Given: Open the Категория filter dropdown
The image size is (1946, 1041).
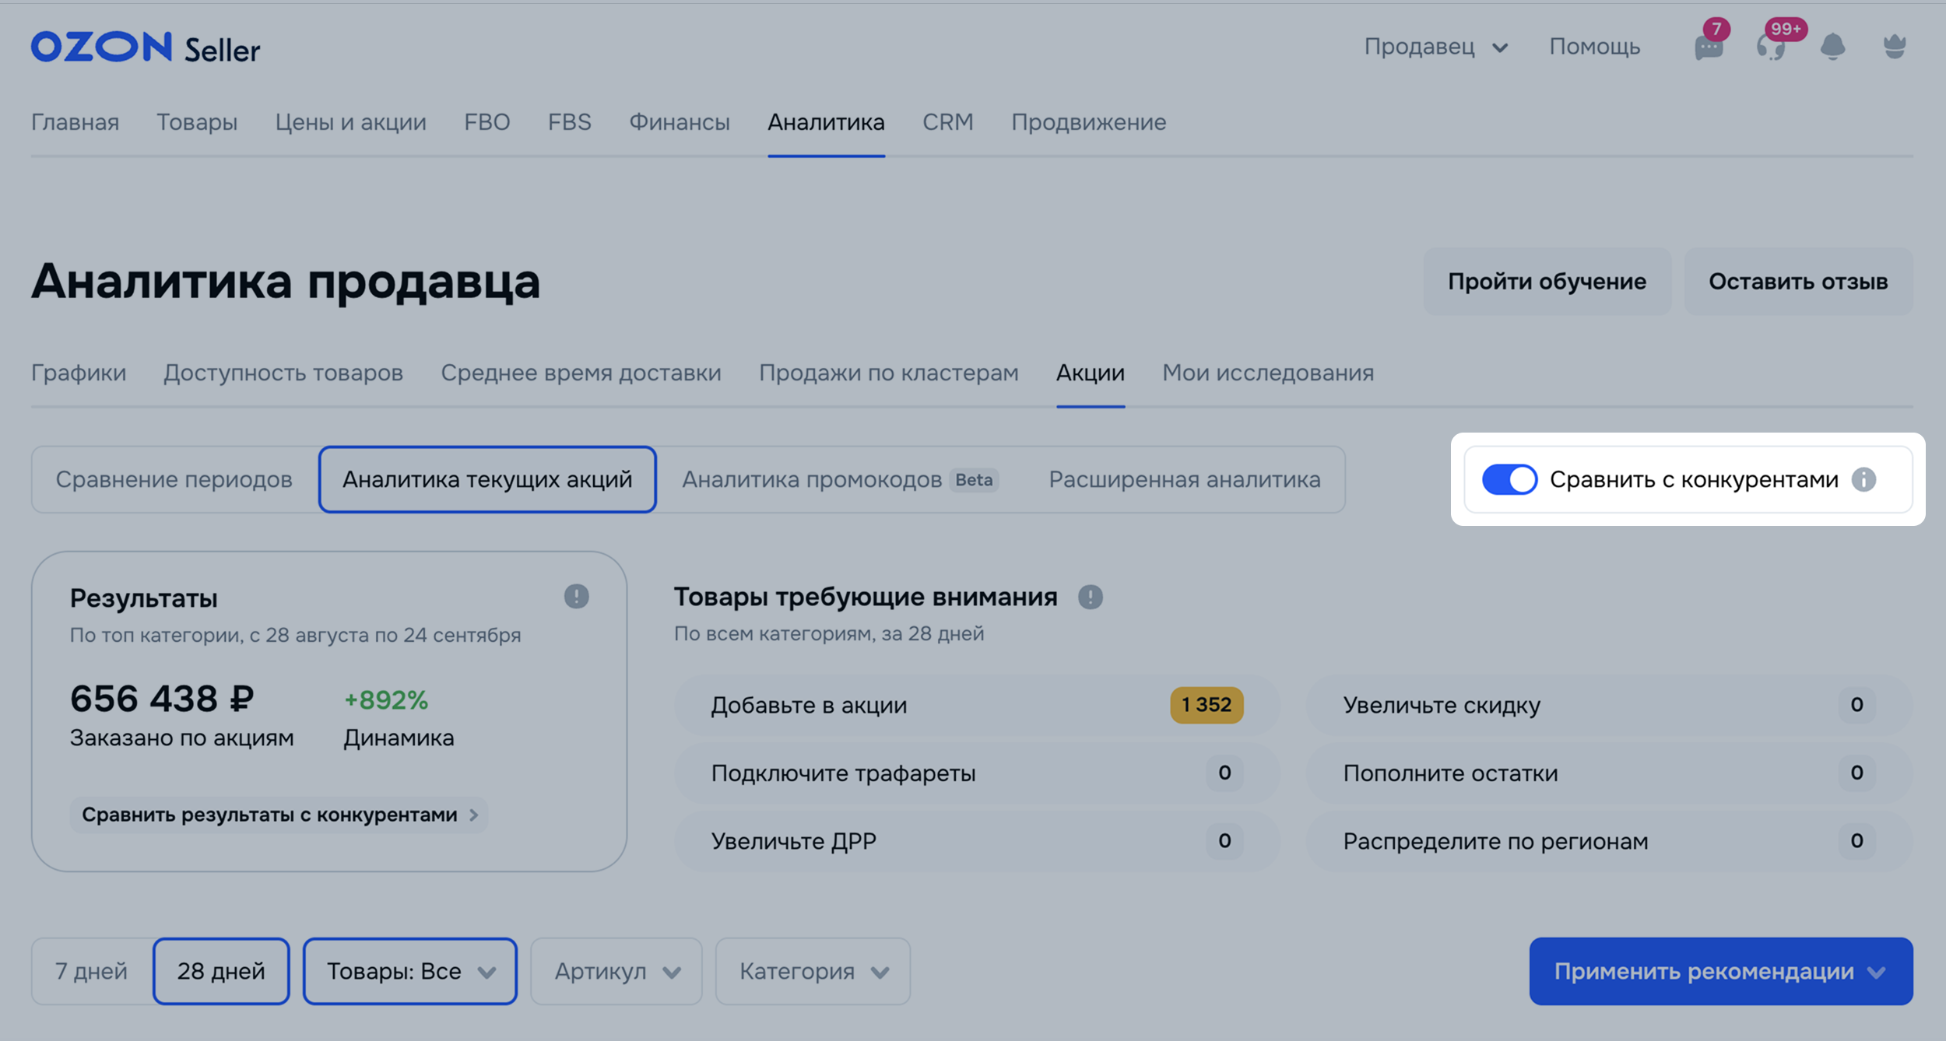Looking at the screenshot, I should (x=813, y=971).
